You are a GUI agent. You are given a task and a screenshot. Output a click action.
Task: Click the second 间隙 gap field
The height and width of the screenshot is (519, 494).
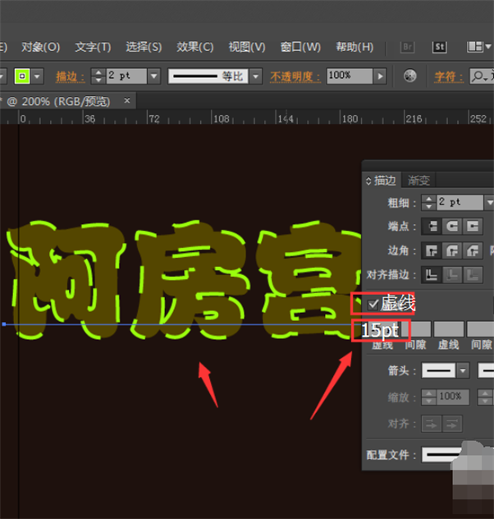pyautogui.click(x=480, y=329)
